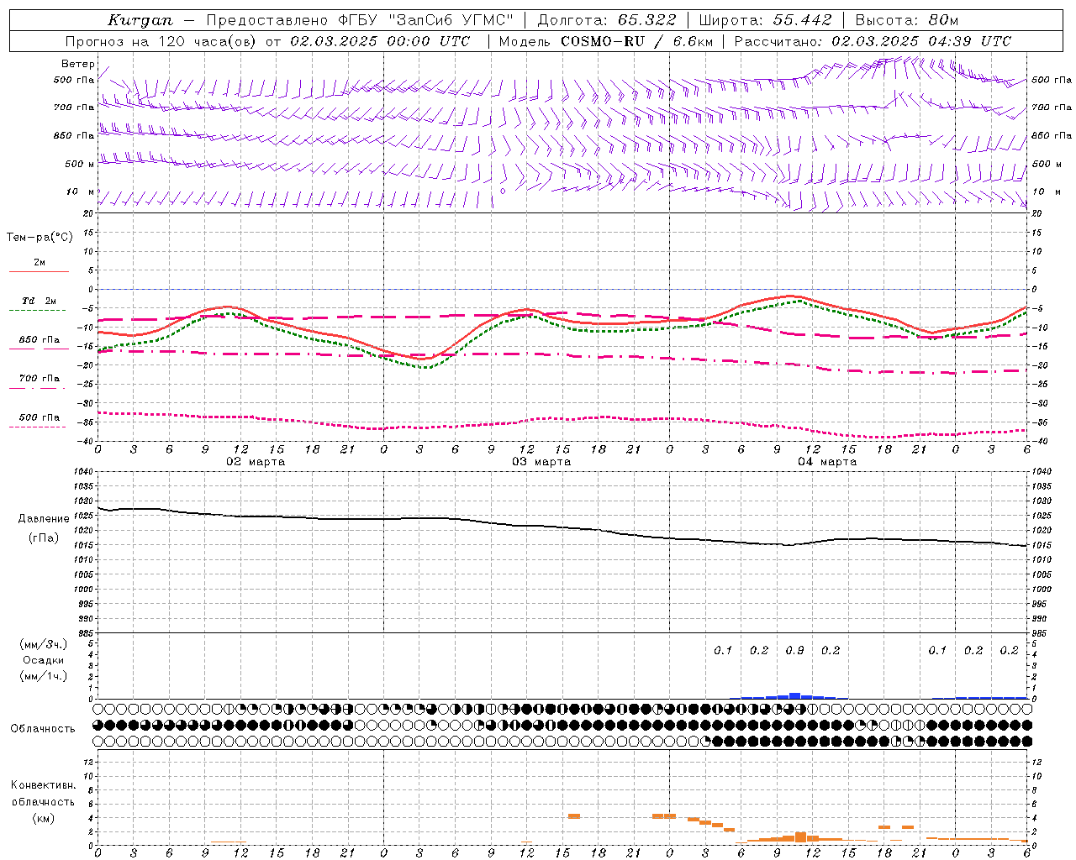Click the Широта: 55.442 value
Image resolution: width=1076 pixels, height=860 pixels.
765,20
